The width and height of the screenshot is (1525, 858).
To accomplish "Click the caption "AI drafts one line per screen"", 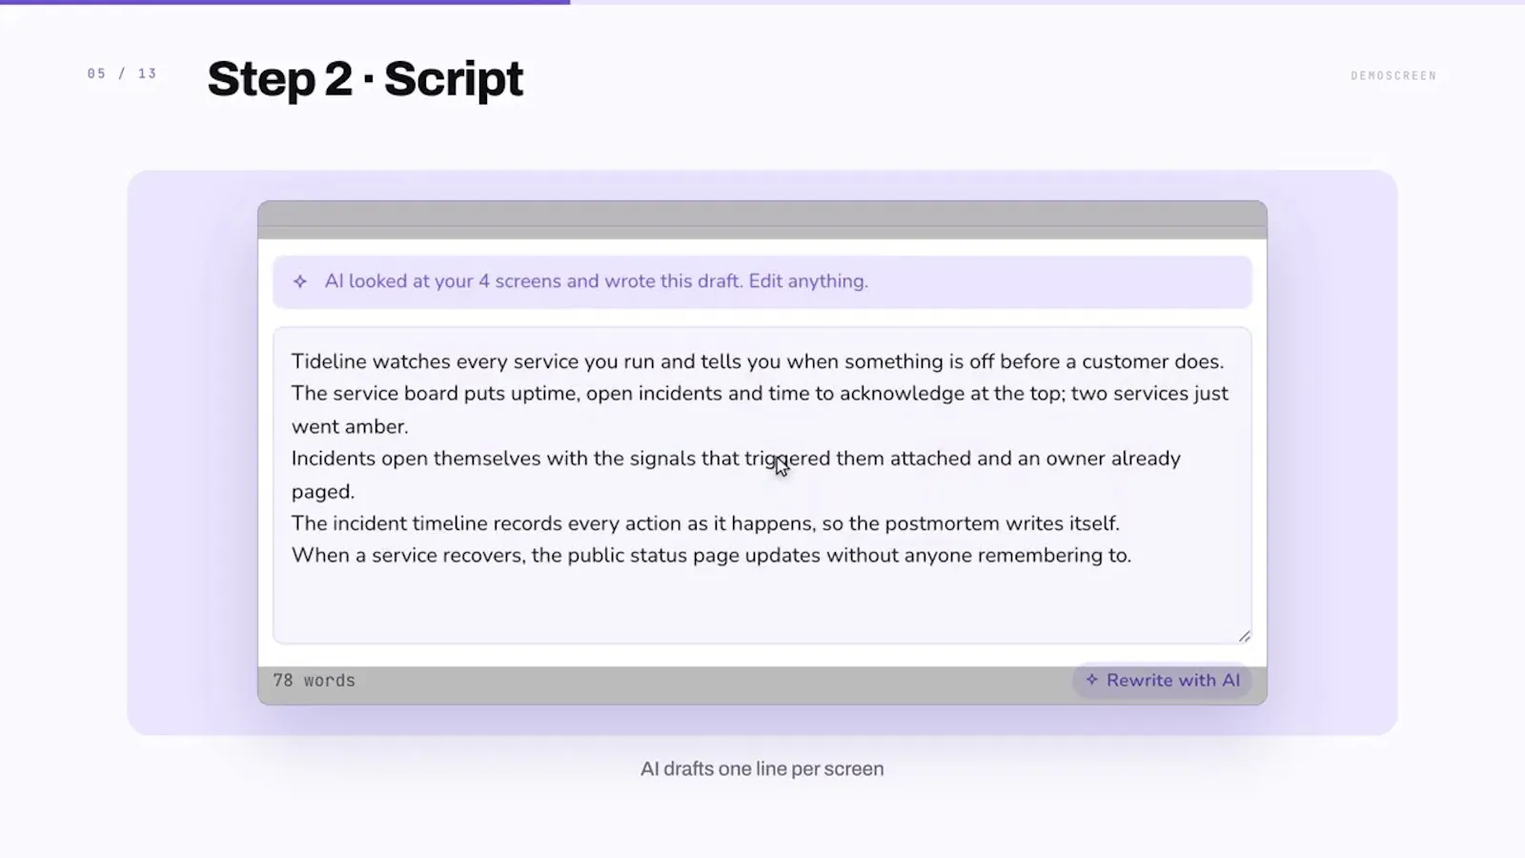I will click(x=762, y=768).
